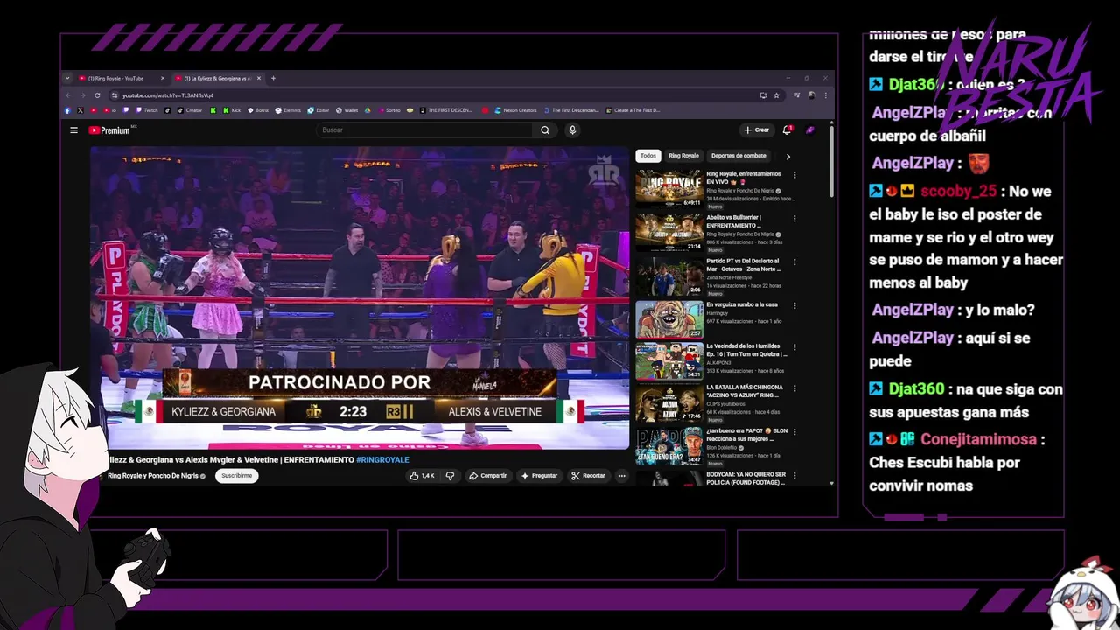1120x630 pixels.
Task: Open the '¿tan bueno era PAPO?' thumbnail
Action: point(669,447)
